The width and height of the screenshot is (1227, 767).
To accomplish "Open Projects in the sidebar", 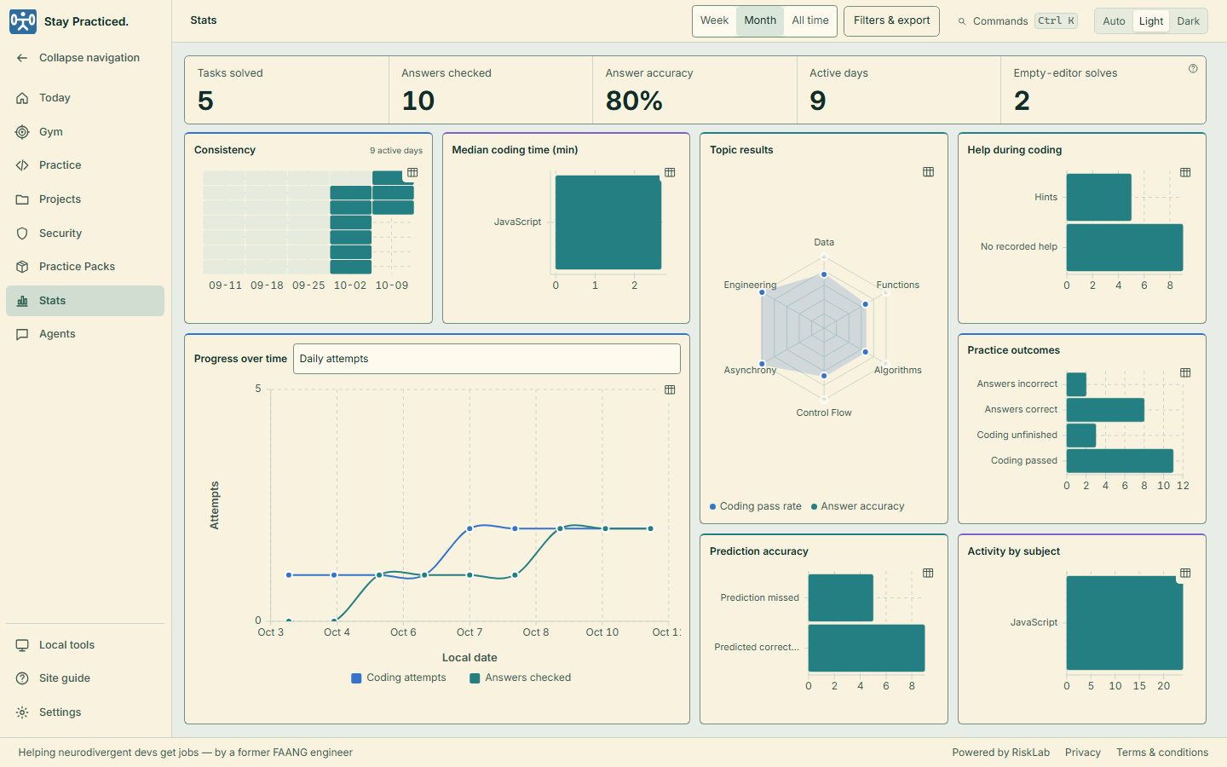I will pyautogui.click(x=85, y=199).
